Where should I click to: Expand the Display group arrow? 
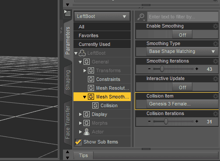(x=80, y=114)
